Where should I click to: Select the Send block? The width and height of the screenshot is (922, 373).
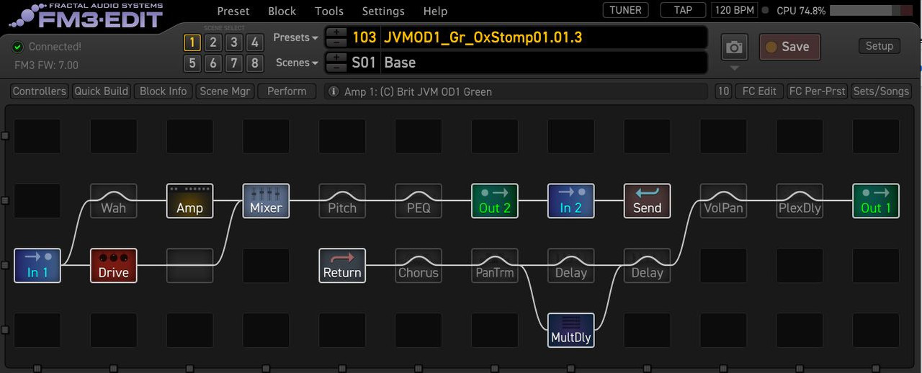[647, 201]
